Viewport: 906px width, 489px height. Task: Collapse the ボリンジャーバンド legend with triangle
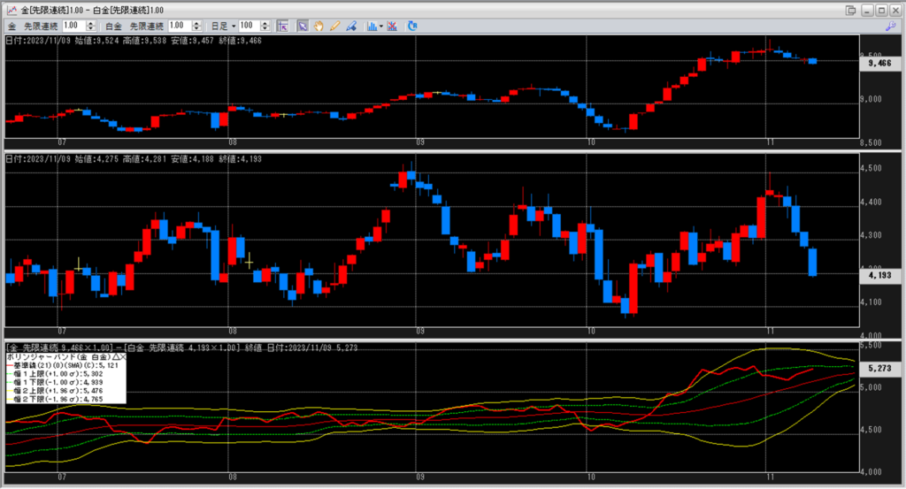pos(114,357)
